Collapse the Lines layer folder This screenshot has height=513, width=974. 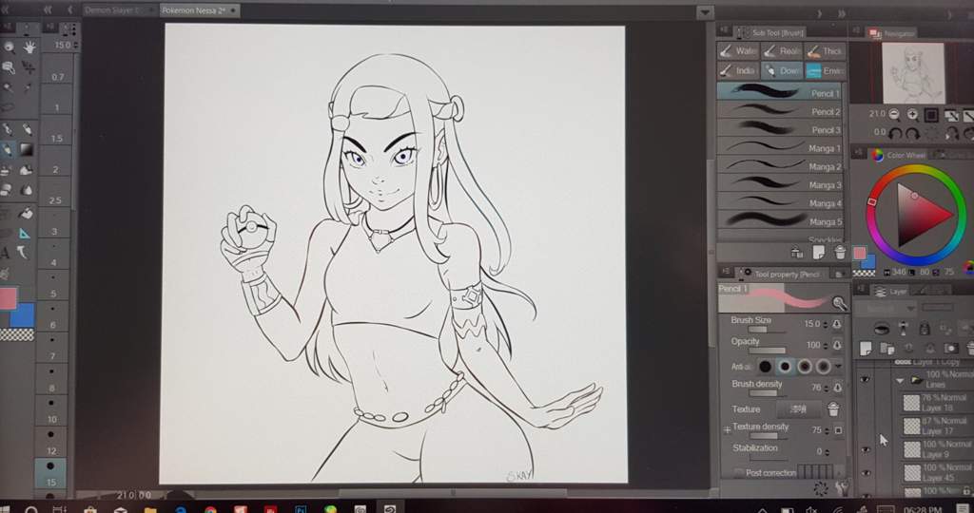(900, 380)
